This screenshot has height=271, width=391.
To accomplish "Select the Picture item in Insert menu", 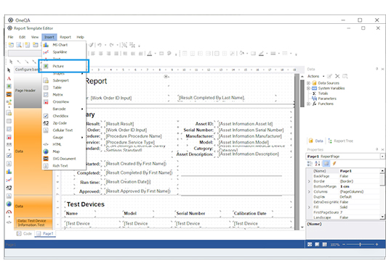I will [64, 66].
